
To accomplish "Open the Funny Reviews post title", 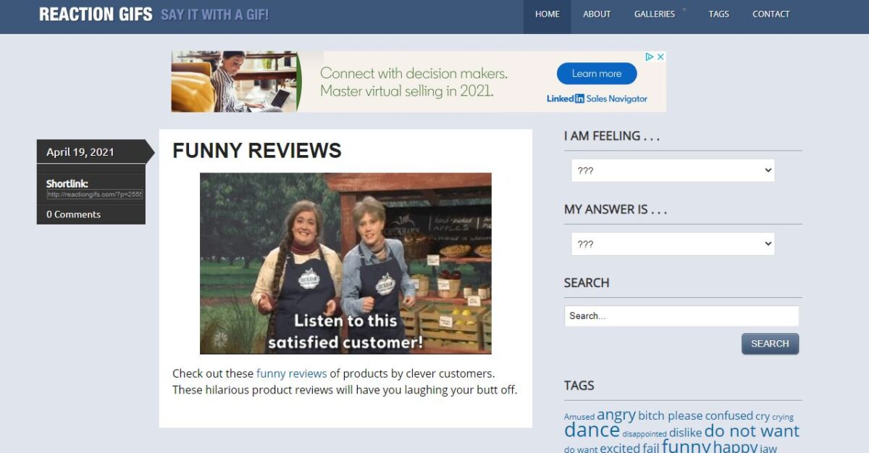I will pyautogui.click(x=256, y=151).
